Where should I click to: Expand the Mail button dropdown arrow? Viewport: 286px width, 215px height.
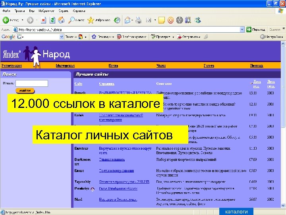pyautogui.click(x=132, y=20)
